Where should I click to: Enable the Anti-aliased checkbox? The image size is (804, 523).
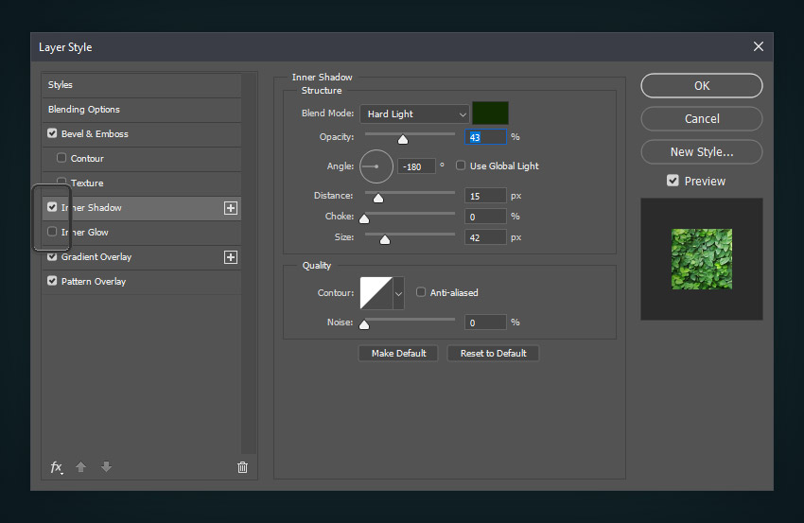pyautogui.click(x=421, y=293)
